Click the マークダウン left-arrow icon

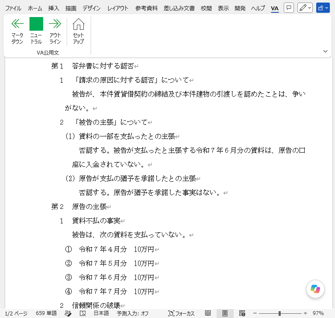coord(17,23)
